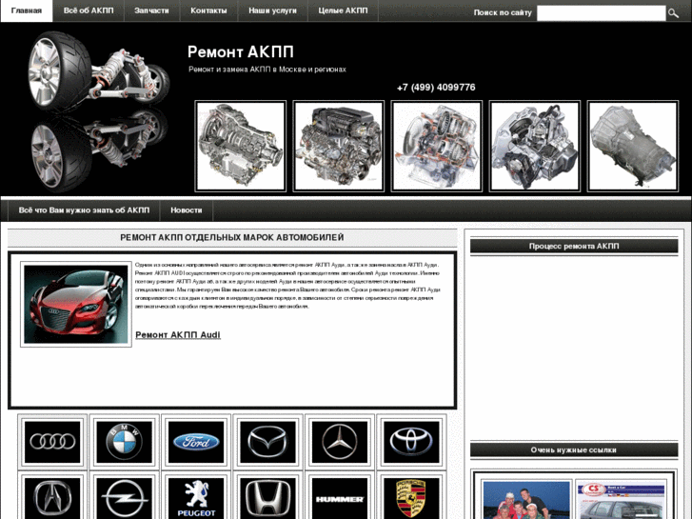692x519 pixels.
Task: Open the black-topped engine thumbnail
Action: [339, 147]
